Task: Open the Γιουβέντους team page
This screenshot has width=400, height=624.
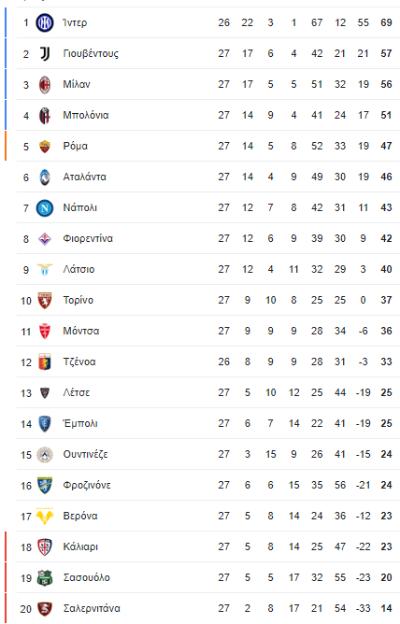Action: (x=91, y=54)
